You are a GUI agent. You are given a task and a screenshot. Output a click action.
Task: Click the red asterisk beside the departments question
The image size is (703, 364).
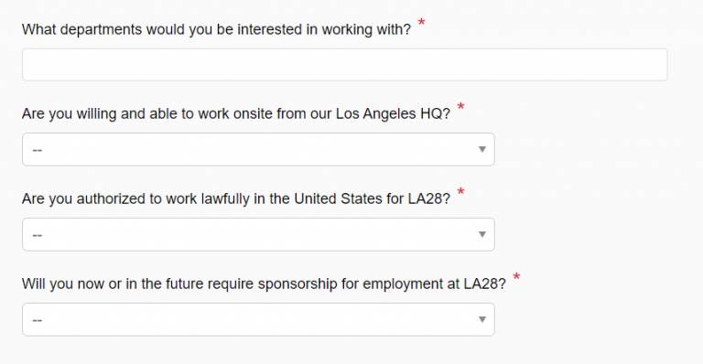[421, 22]
